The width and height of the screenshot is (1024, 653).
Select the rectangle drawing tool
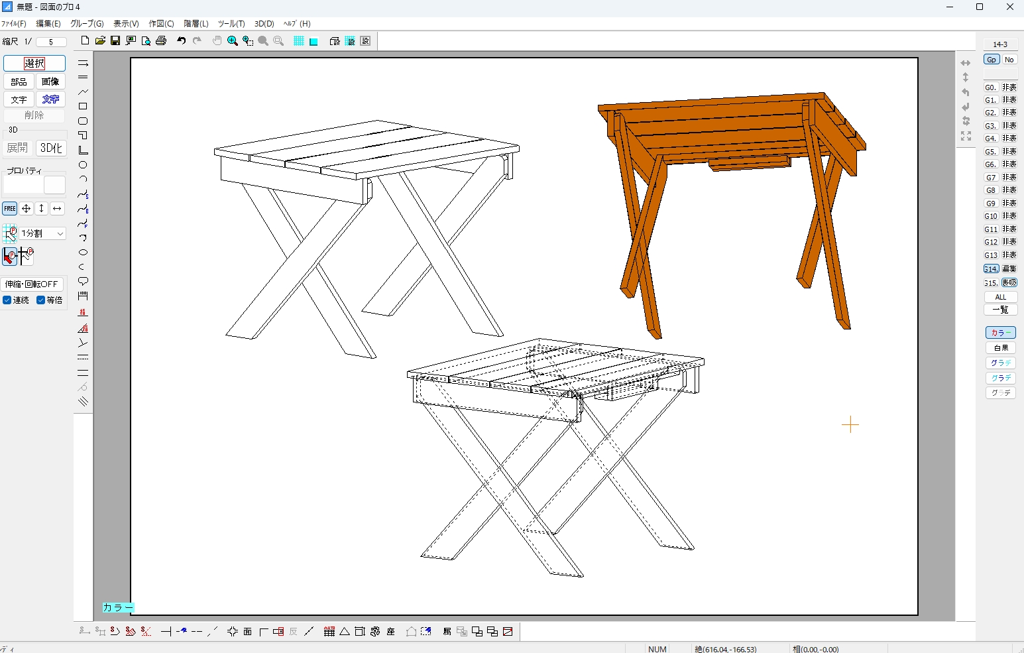[84, 106]
